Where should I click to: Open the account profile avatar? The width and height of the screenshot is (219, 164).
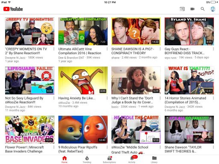coord(213,9)
